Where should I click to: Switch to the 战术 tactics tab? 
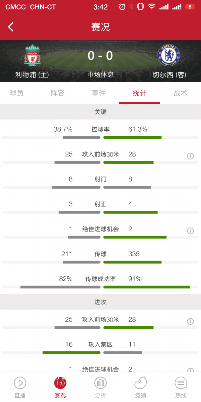[181, 93]
